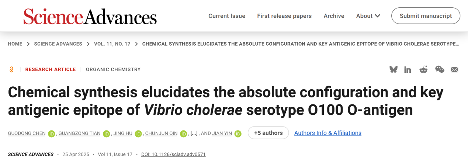
Task: Open Guodong Chen's ORCID icon
Action: click(x=52, y=133)
